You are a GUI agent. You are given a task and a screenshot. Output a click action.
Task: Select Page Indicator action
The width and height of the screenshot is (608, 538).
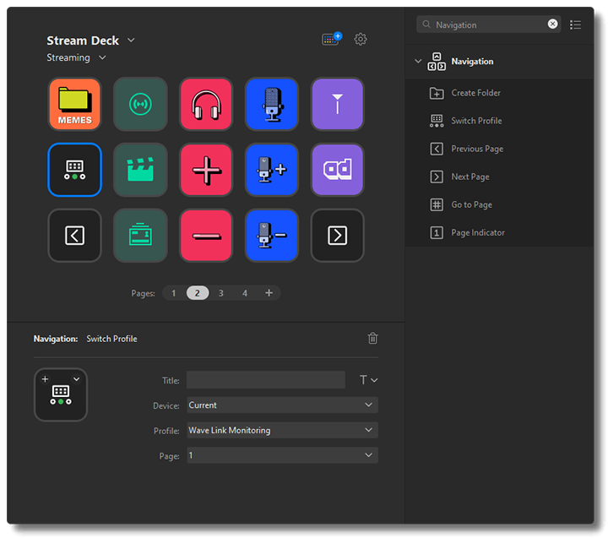[499, 233]
